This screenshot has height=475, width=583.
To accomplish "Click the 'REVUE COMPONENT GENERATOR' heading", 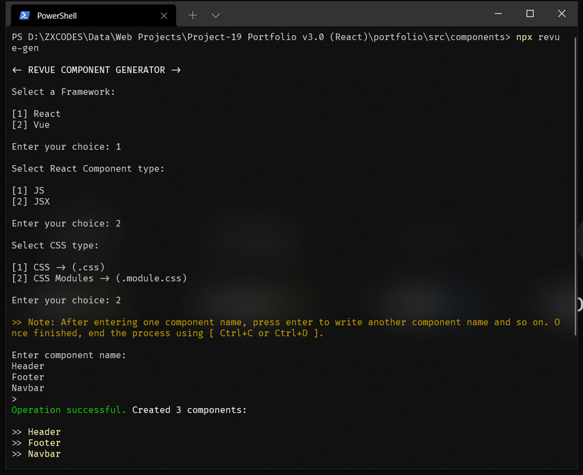I will (96, 70).
